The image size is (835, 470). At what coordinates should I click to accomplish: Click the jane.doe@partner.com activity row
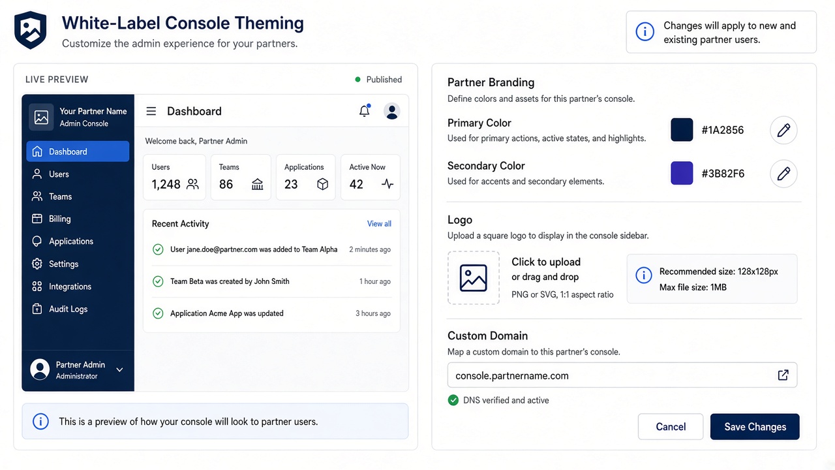click(271, 249)
